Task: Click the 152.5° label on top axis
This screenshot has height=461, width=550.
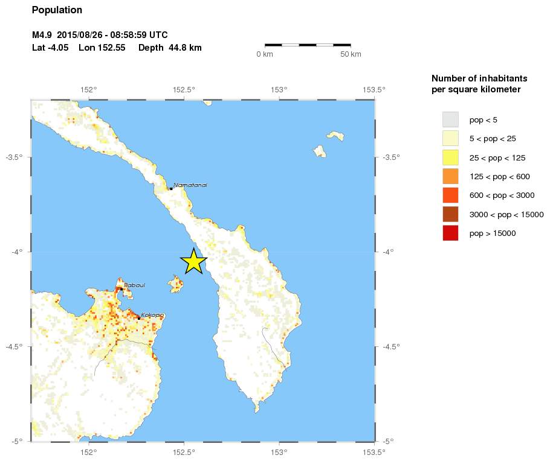Action: pos(184,89)
